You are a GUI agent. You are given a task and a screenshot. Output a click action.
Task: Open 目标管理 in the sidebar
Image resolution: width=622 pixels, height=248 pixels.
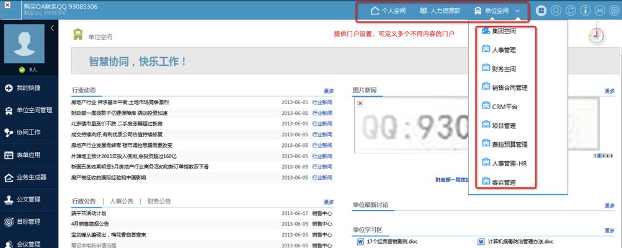pos(29,222)
